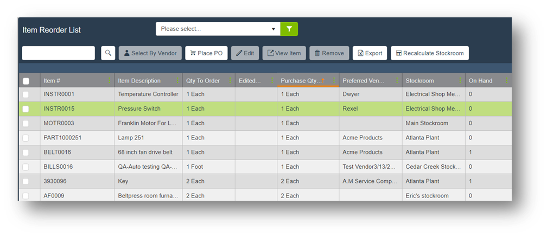The image size is (547, 236).
Task: Sort by the Purchase Qty column header
Action: pyautogui.click(x=301, y=81)
